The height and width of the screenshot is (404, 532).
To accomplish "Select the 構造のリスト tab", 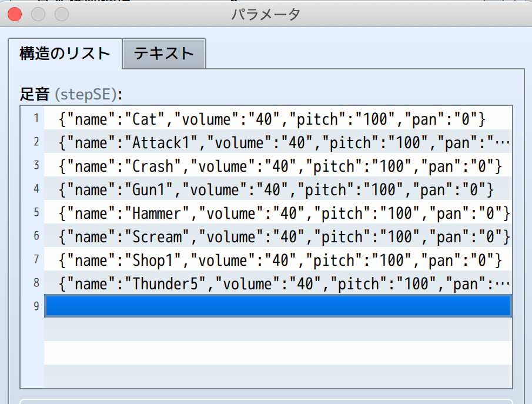I will coord(65,54).
